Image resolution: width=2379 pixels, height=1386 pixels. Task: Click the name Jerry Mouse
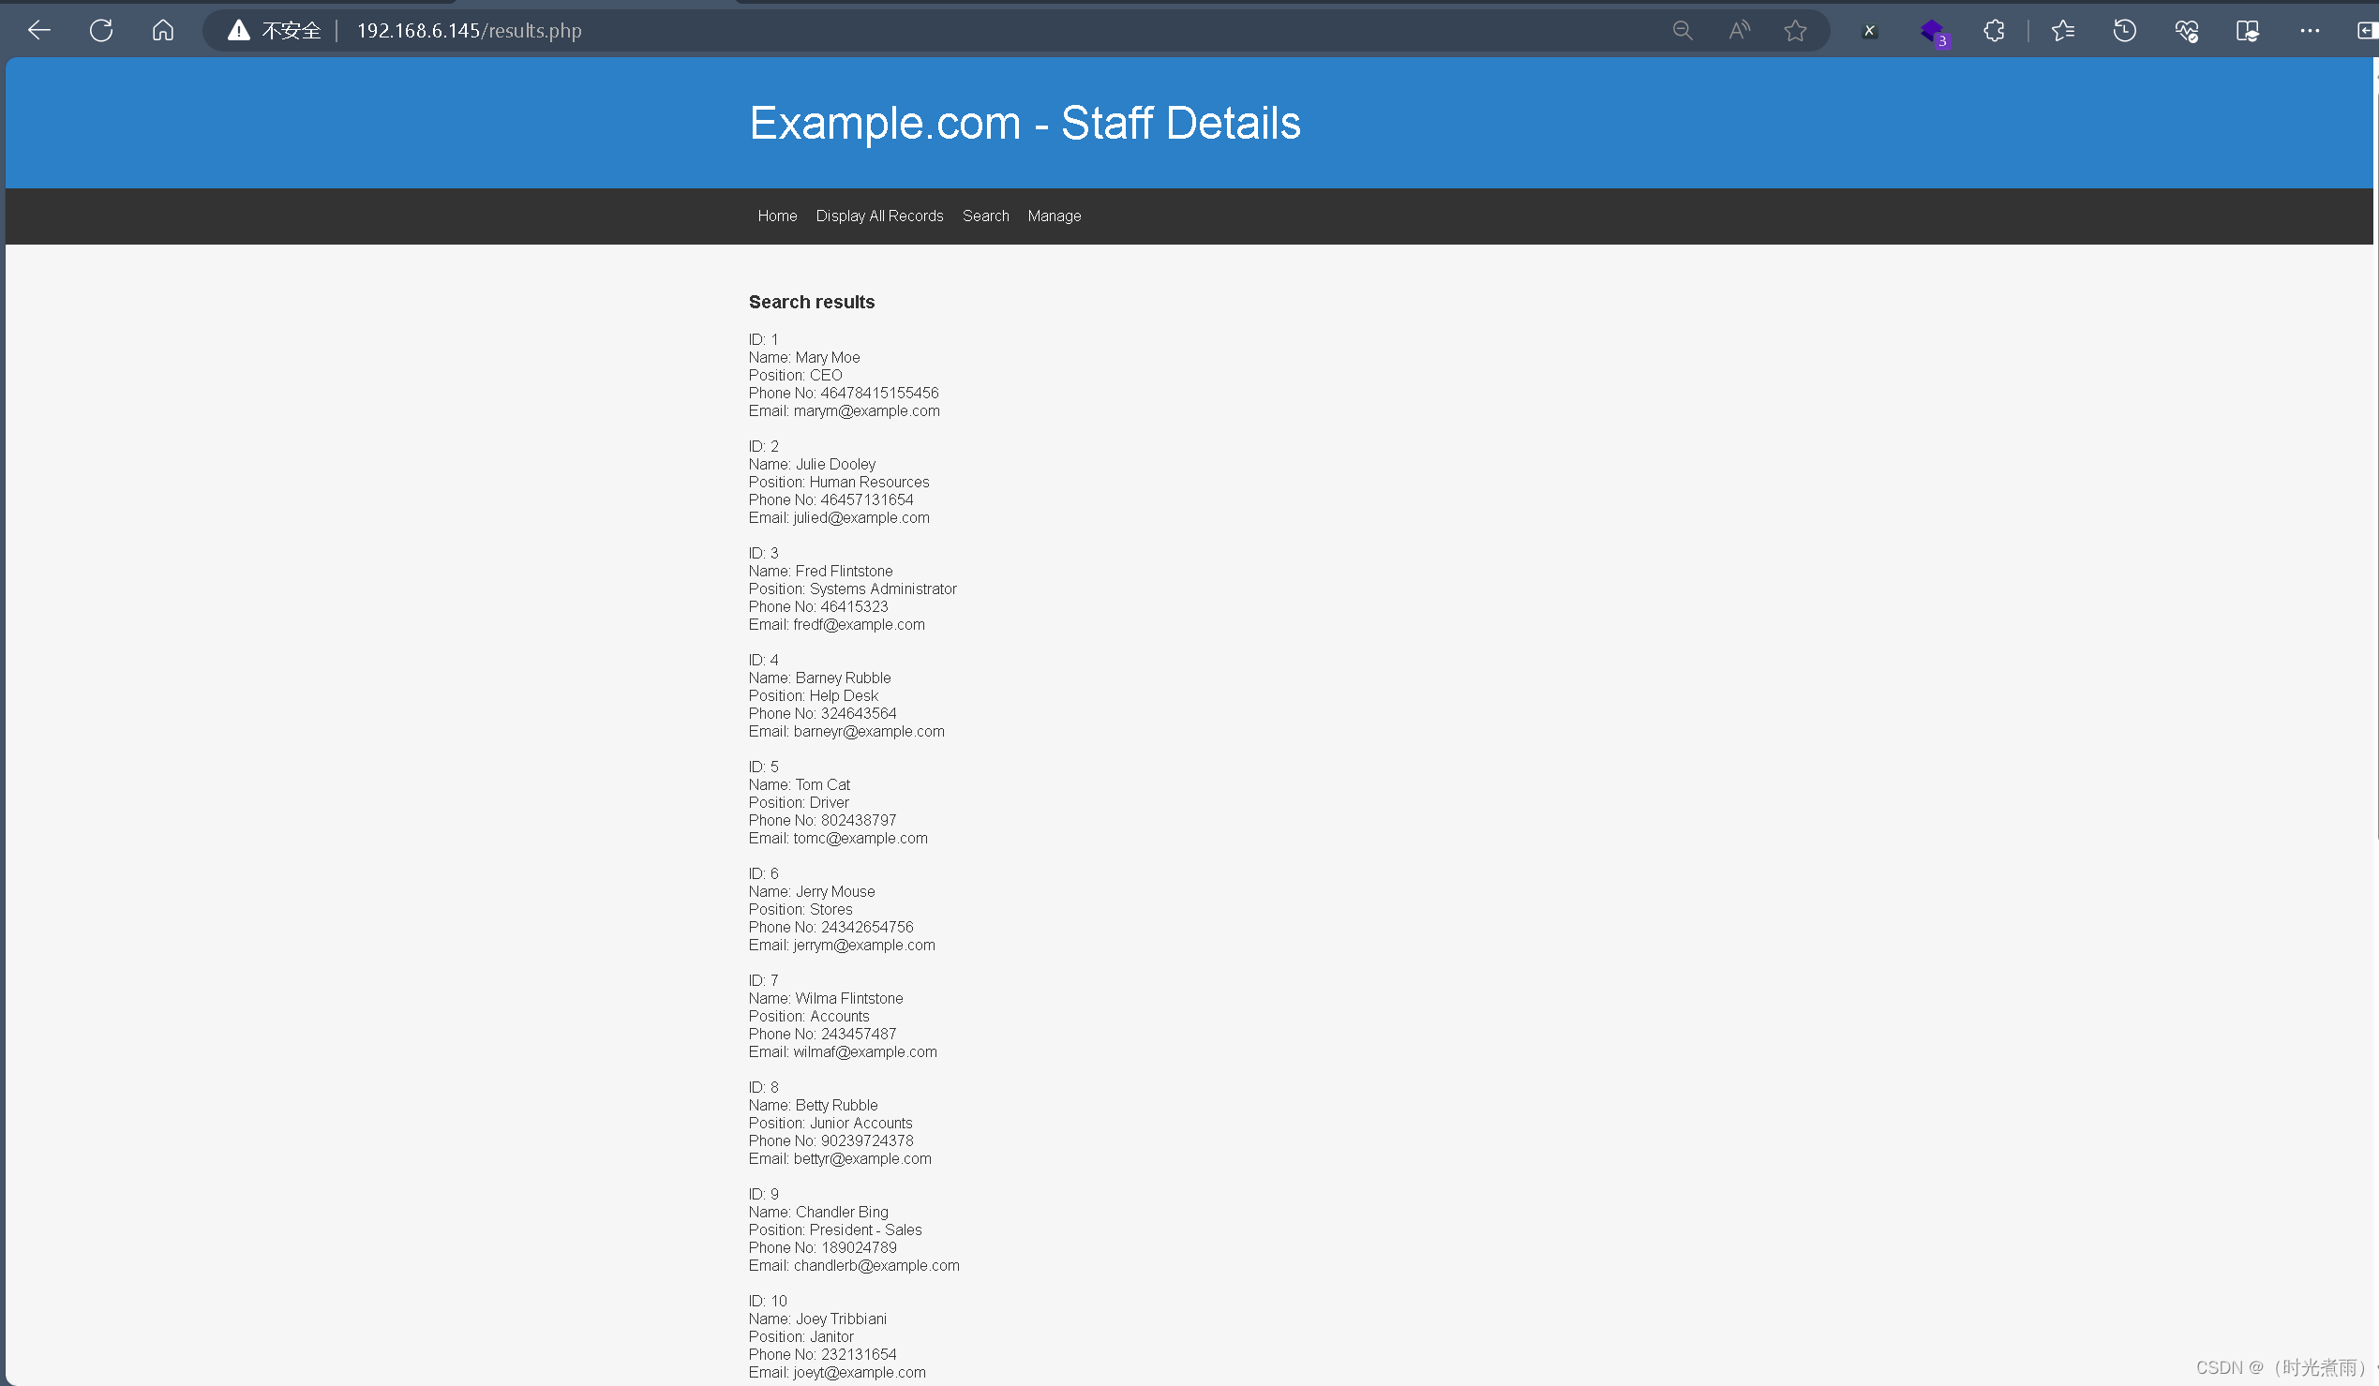(x=834, y=891)
